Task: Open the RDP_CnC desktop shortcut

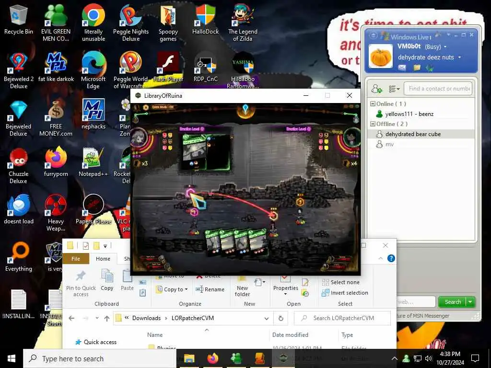Action: coord(205,67)
